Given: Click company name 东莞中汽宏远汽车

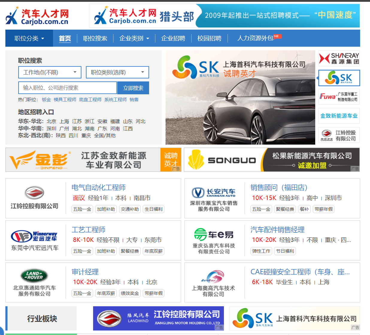Looking at the screenshot, I should click(x=35, y=248).
